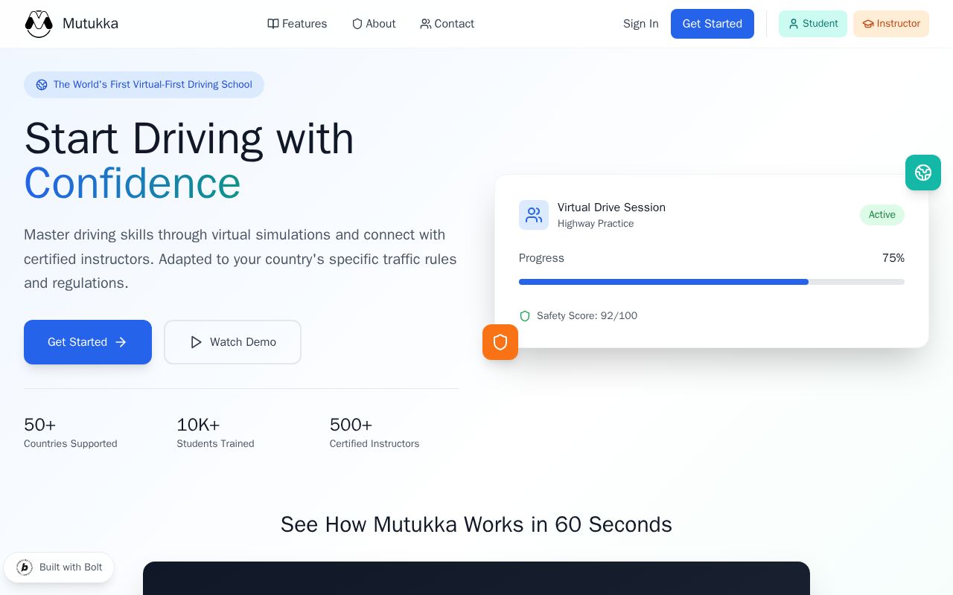Click the shield icon beside About
Screen dimensions: 953x595
[357, 24]
